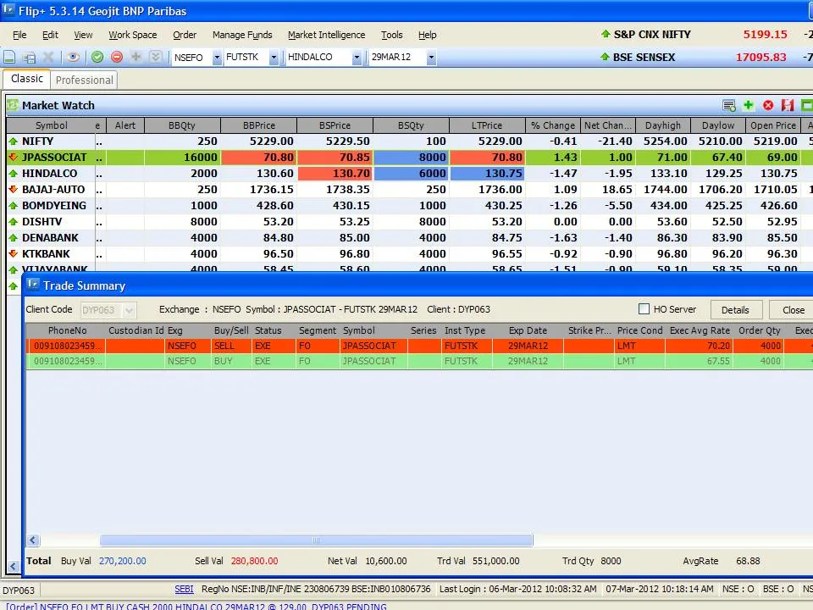Image resolution: width=813 pixels, height=610 pixels.
Task: Click the red down arrow beside KTKBANK
Action: [x=14, y=253]
